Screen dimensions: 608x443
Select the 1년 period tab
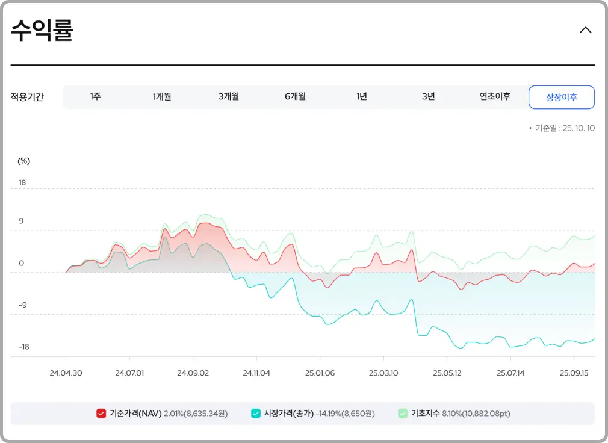362,97
